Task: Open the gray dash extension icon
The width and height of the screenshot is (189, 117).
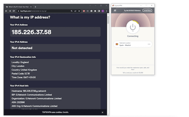Action: (x=88, y=11)
